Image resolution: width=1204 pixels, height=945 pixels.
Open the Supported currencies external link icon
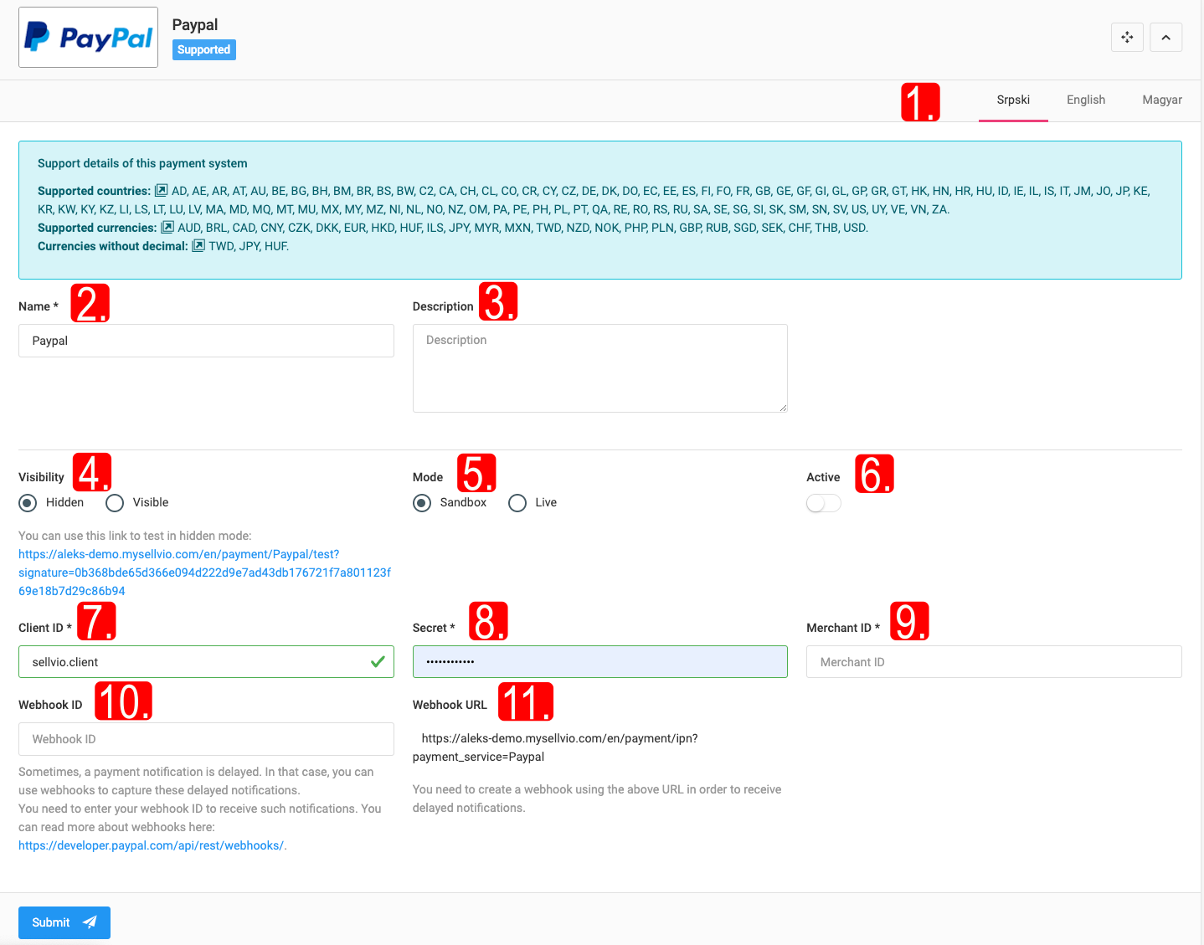(x=167, y=228)
